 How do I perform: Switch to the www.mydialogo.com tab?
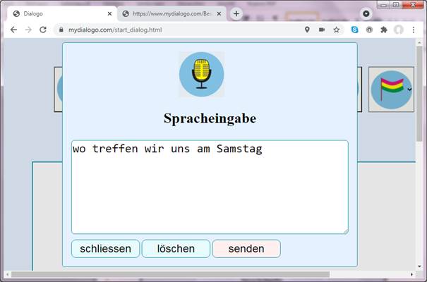169,13
